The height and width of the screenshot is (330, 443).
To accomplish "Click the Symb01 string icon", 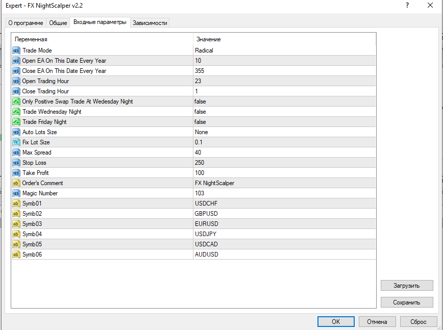I will point(16,203).
